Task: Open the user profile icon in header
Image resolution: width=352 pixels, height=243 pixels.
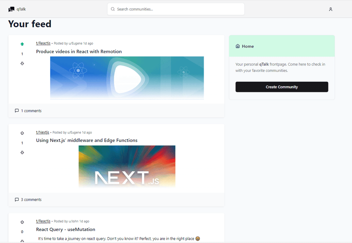Action: pyautogui.click(x=330, y=9)
